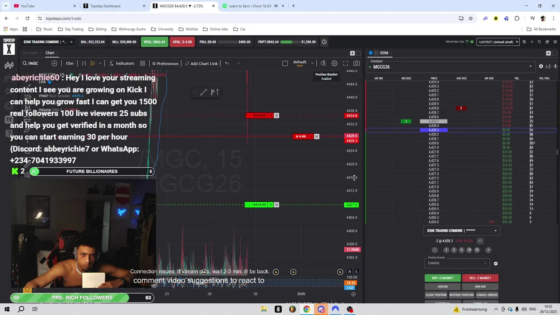This screenshot has height=315, width=560.
Task: Take chart snapshot with camera icon
Action: [357, 63]
